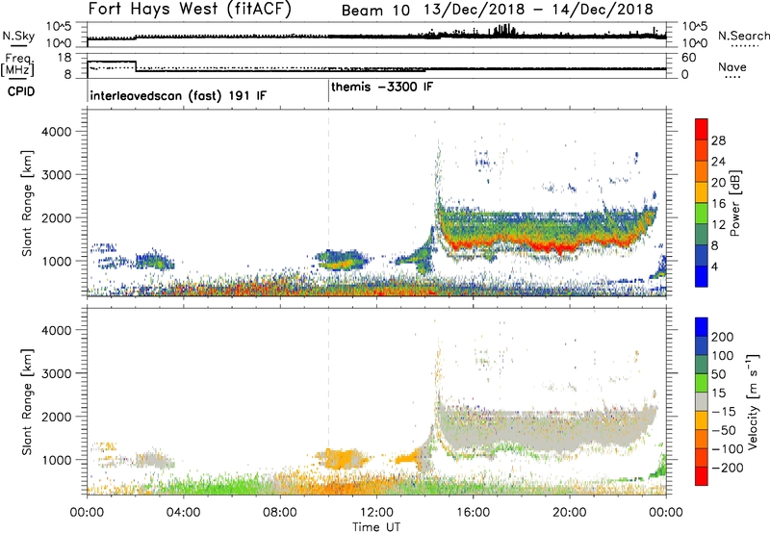Click the plot title 'Fort Hays West (fitACF)'
770x533 pixels.
(x=190, y=9)
